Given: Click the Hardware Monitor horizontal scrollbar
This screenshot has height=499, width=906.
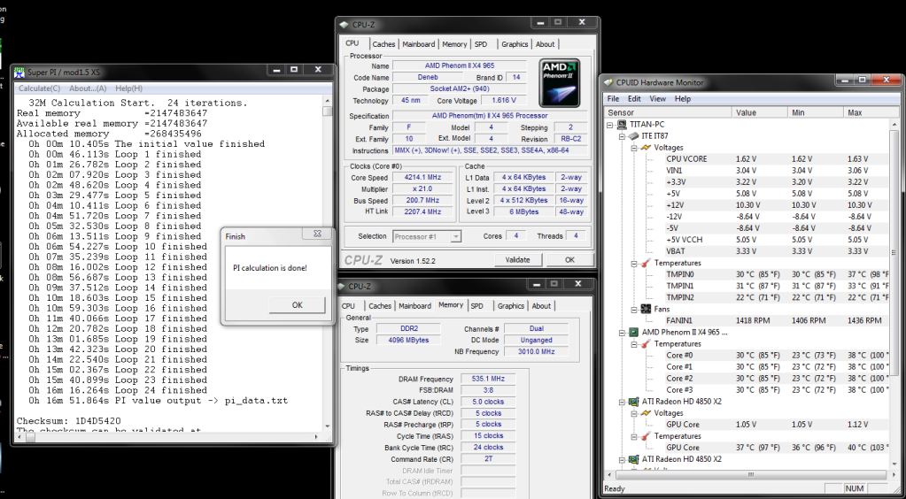Looking at the screenshot, I should pos(744,476).
